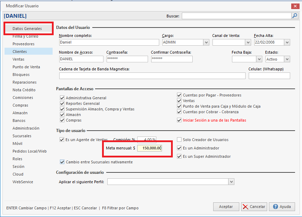The image size is (302, 217).
Task: Open the Compras section in sidebar
Action: coord(29,105)
